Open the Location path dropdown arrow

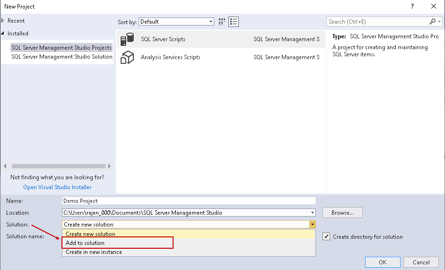[x=312, y=213]
